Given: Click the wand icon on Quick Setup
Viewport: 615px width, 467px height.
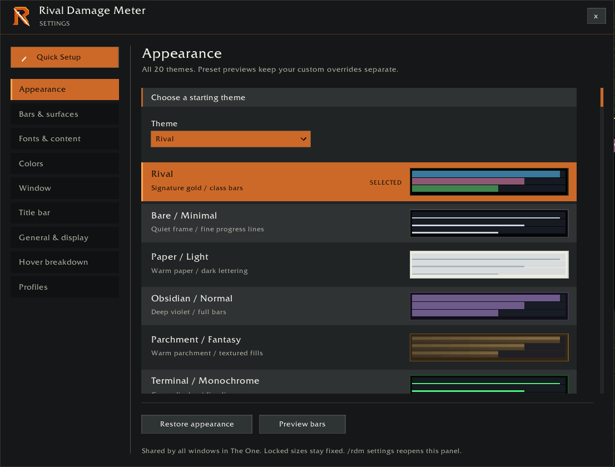Looking at the screenshot, I should pyautogui.click(x=24, y=58).
